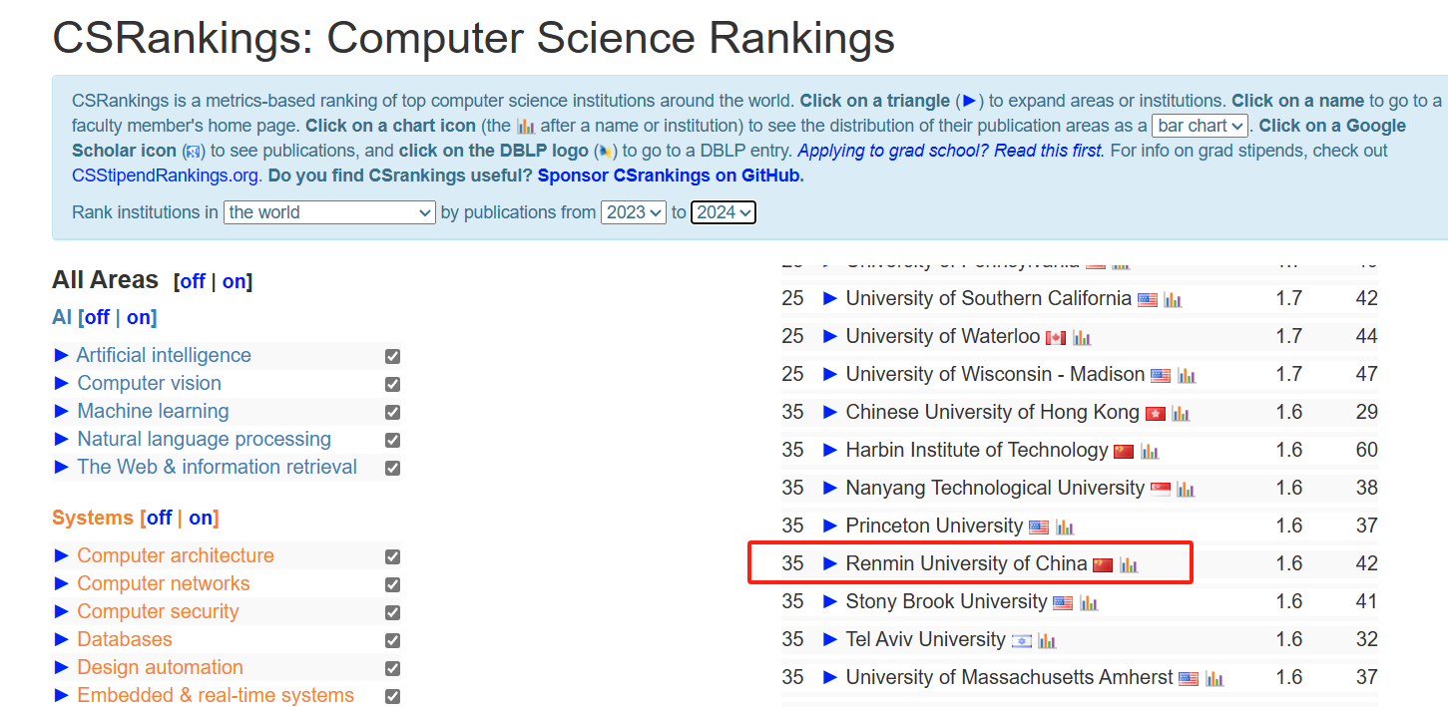Toggle the Computer security checkbox
1448x707 pixels.
tap(393, 612)
